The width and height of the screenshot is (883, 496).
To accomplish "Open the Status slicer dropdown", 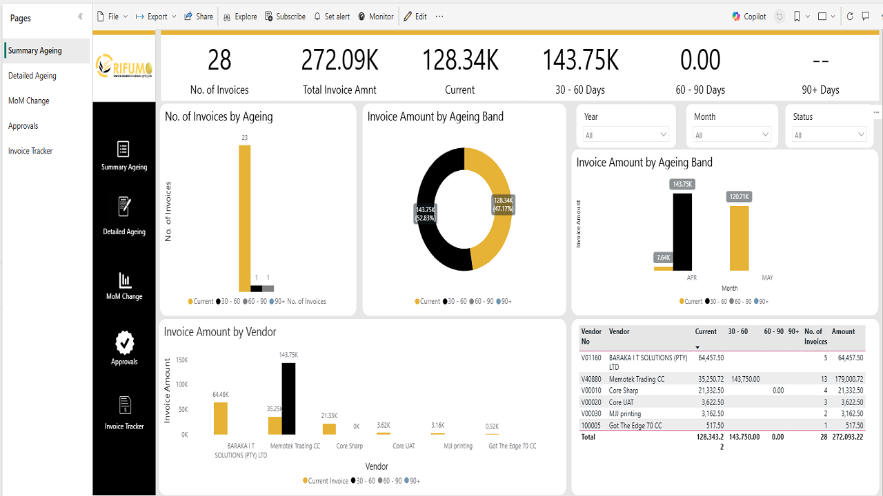I will pos(829,135).
